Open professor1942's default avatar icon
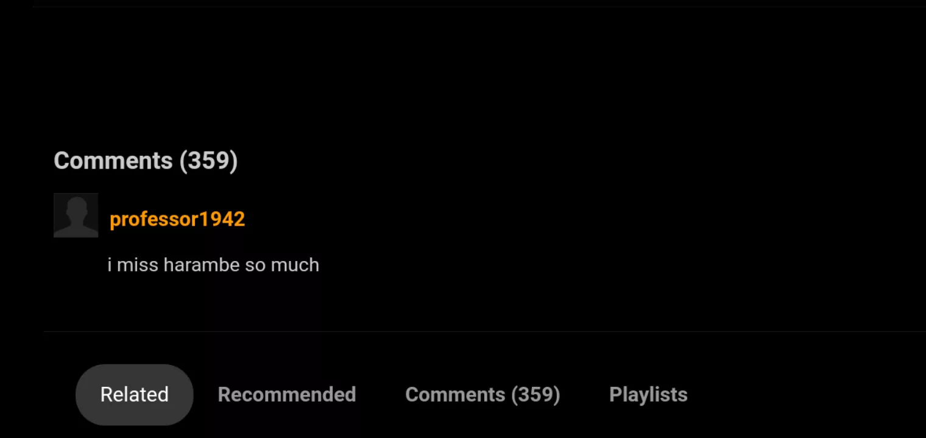This screenshot has width=926, height=438. coord(76,215)
